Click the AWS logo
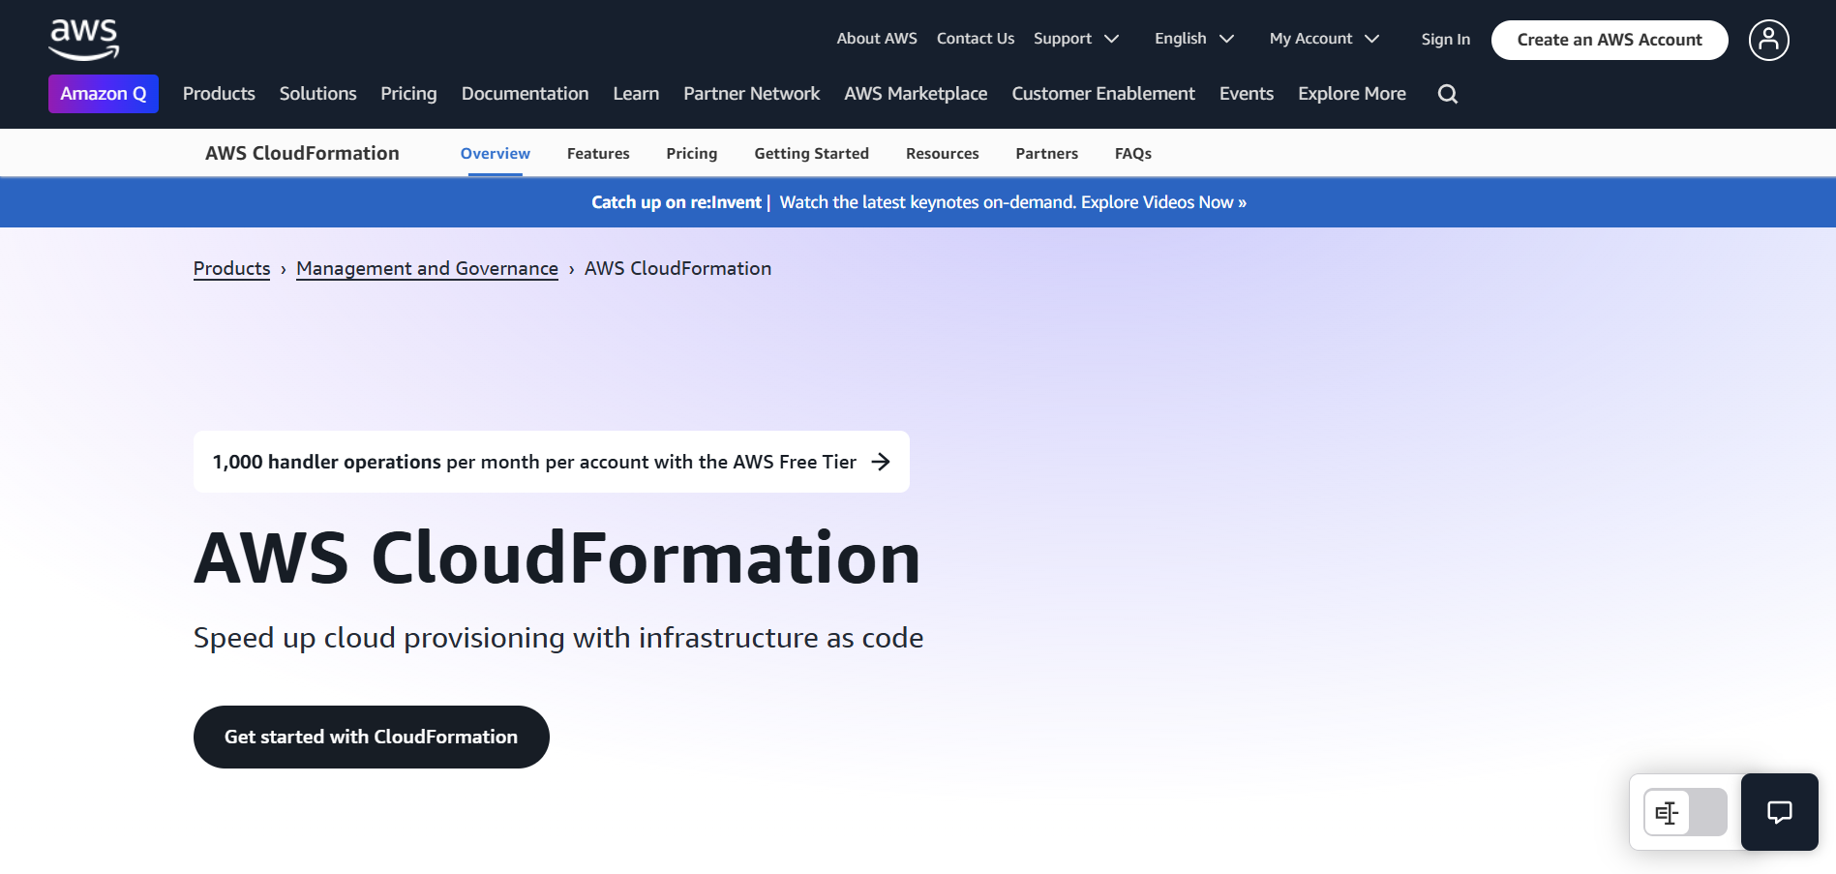Viewport: 1836px width, 874px height. (x=84, y=40)
